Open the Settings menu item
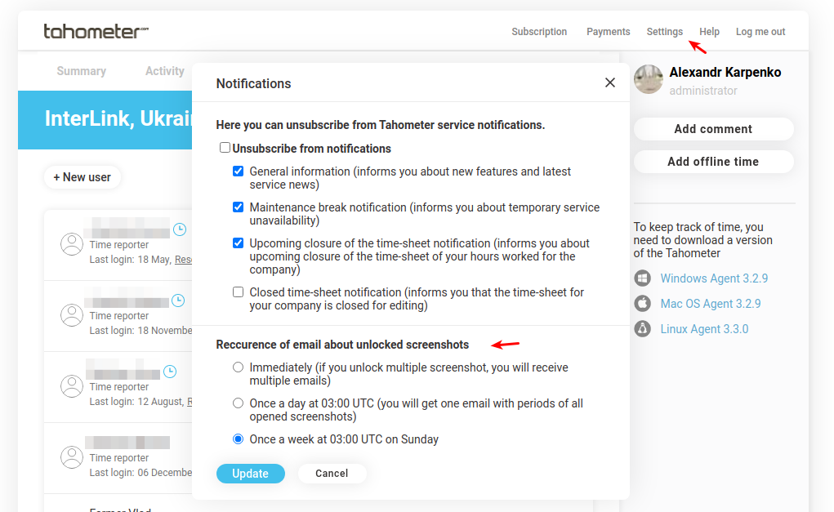The width and height of the screenshot is (834, 512). (x=664, y=31)
